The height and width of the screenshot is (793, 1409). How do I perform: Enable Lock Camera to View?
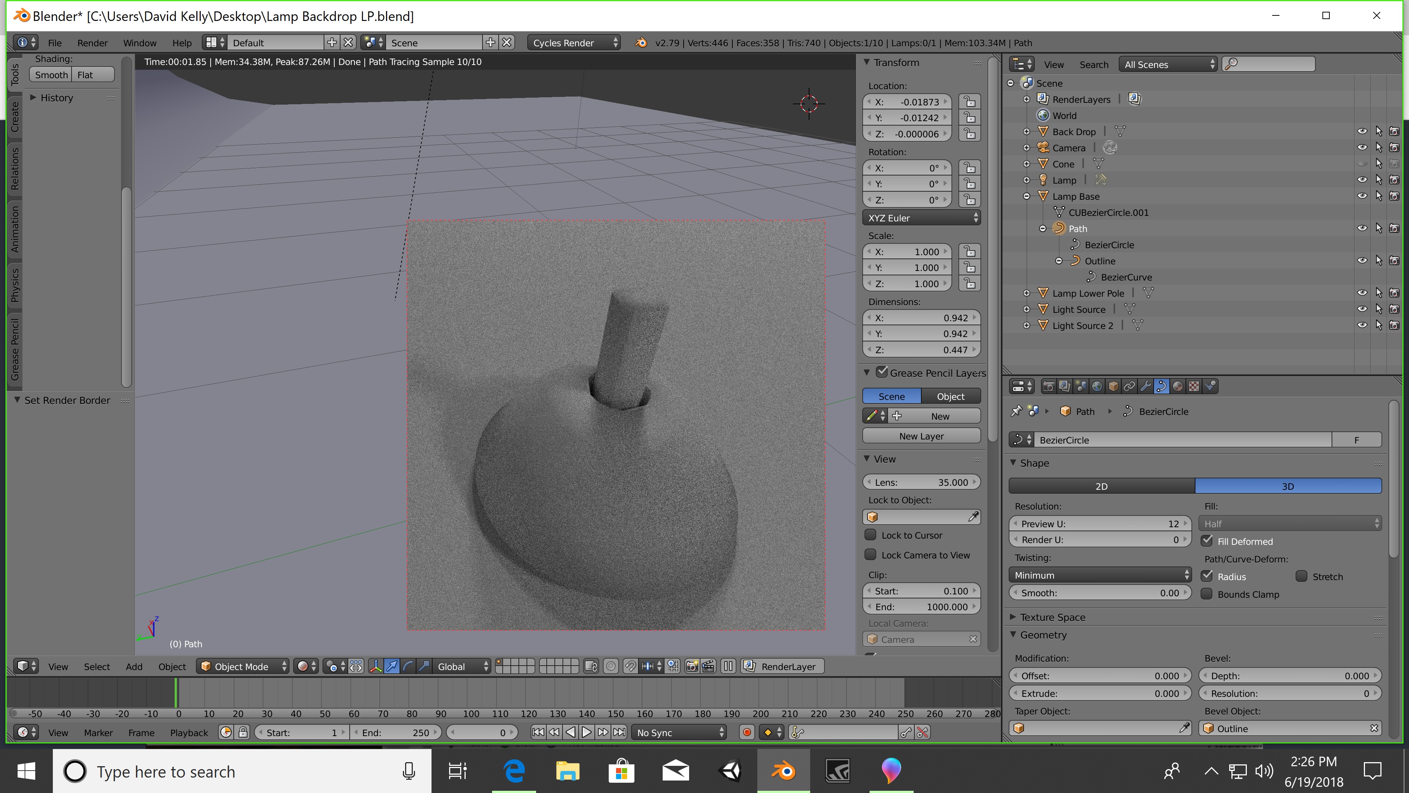[x=870, y=554]
